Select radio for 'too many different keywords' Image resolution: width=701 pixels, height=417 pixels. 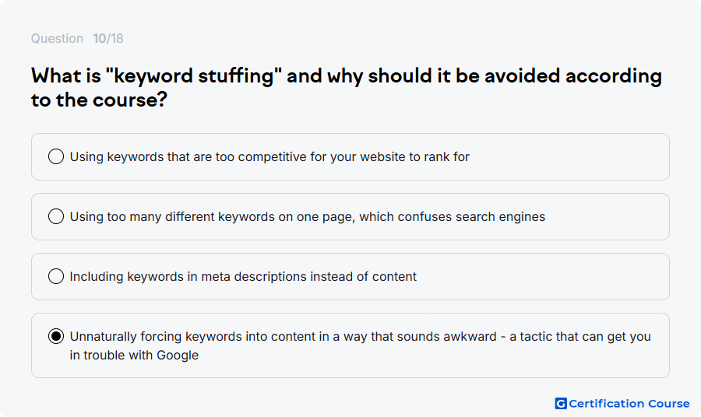[x=56, y=216]
